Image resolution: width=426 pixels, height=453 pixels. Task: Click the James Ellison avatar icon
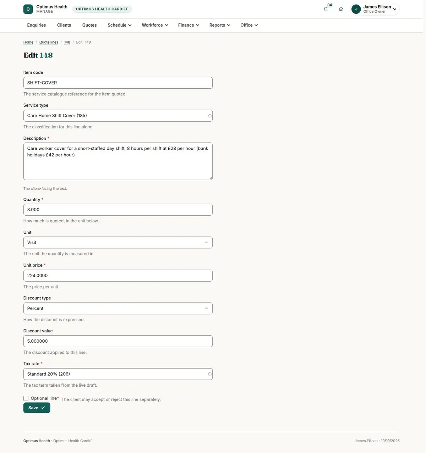pyautogui.click(x=356, y=9)
